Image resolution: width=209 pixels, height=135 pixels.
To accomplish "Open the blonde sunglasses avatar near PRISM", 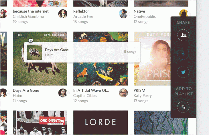I will tap(123, 93).
